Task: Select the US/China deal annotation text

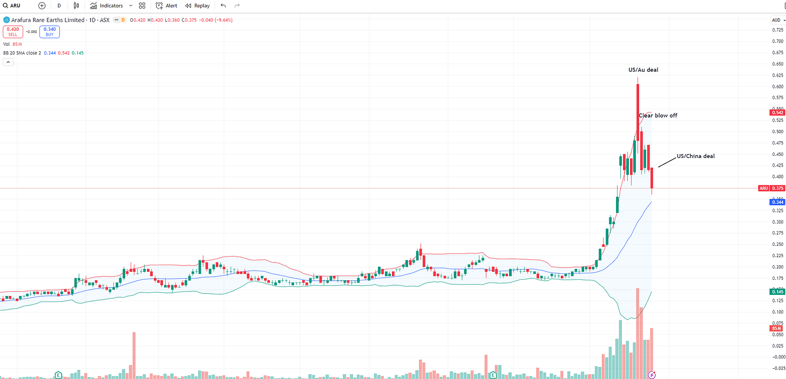Action: click(696, 156)
